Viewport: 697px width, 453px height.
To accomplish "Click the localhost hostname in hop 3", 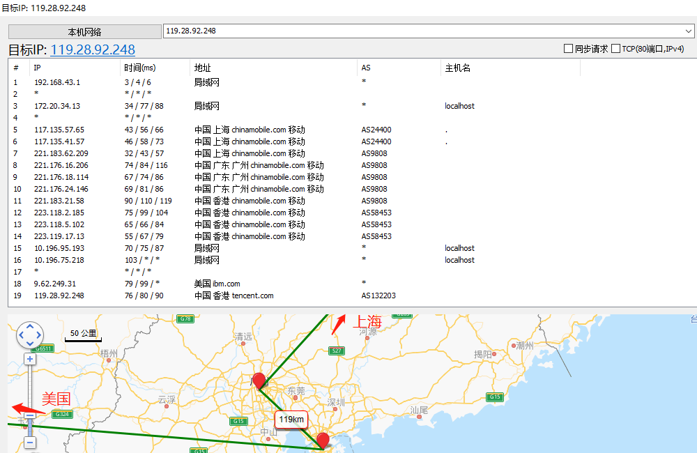I will click(459, 106).
